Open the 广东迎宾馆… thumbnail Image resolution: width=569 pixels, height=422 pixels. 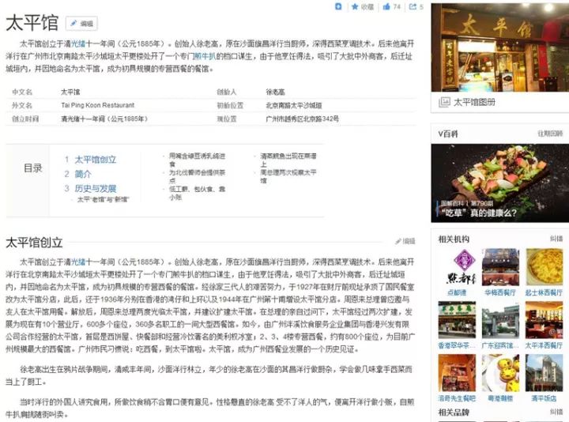500,320
